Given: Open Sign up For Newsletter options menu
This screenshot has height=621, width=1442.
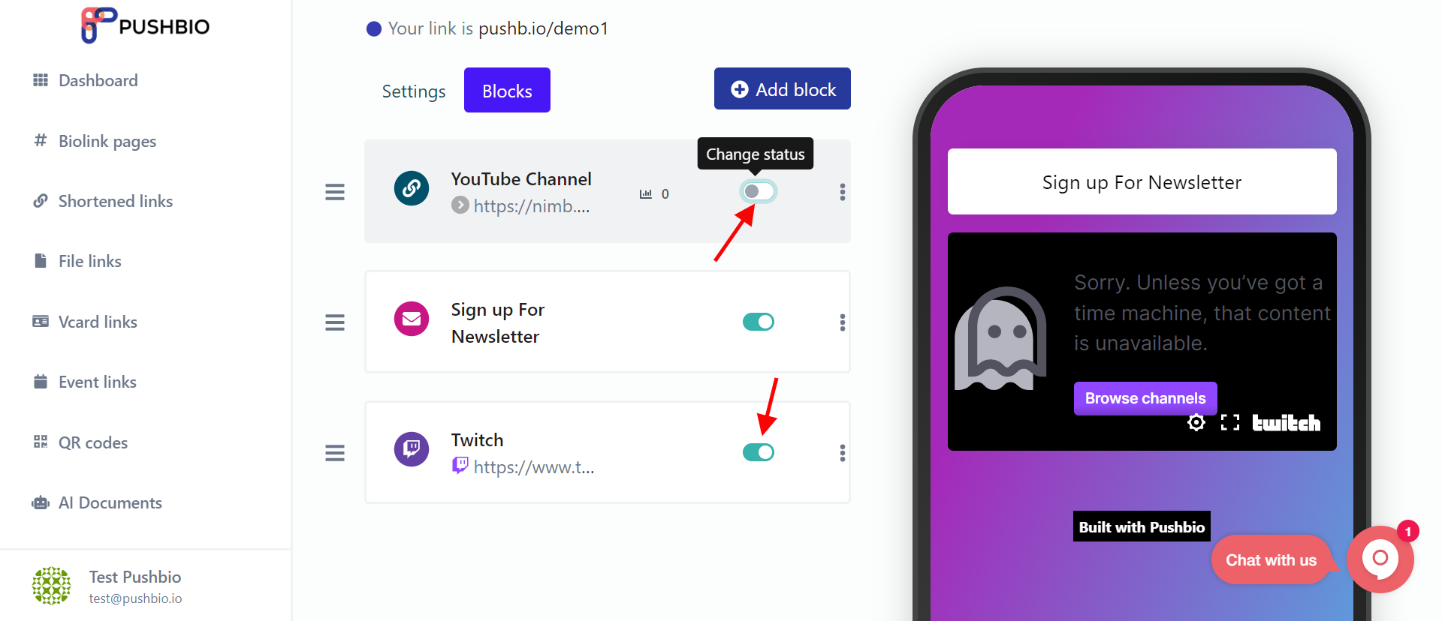Looking at the screenshot, I should [x=843, y=322].
